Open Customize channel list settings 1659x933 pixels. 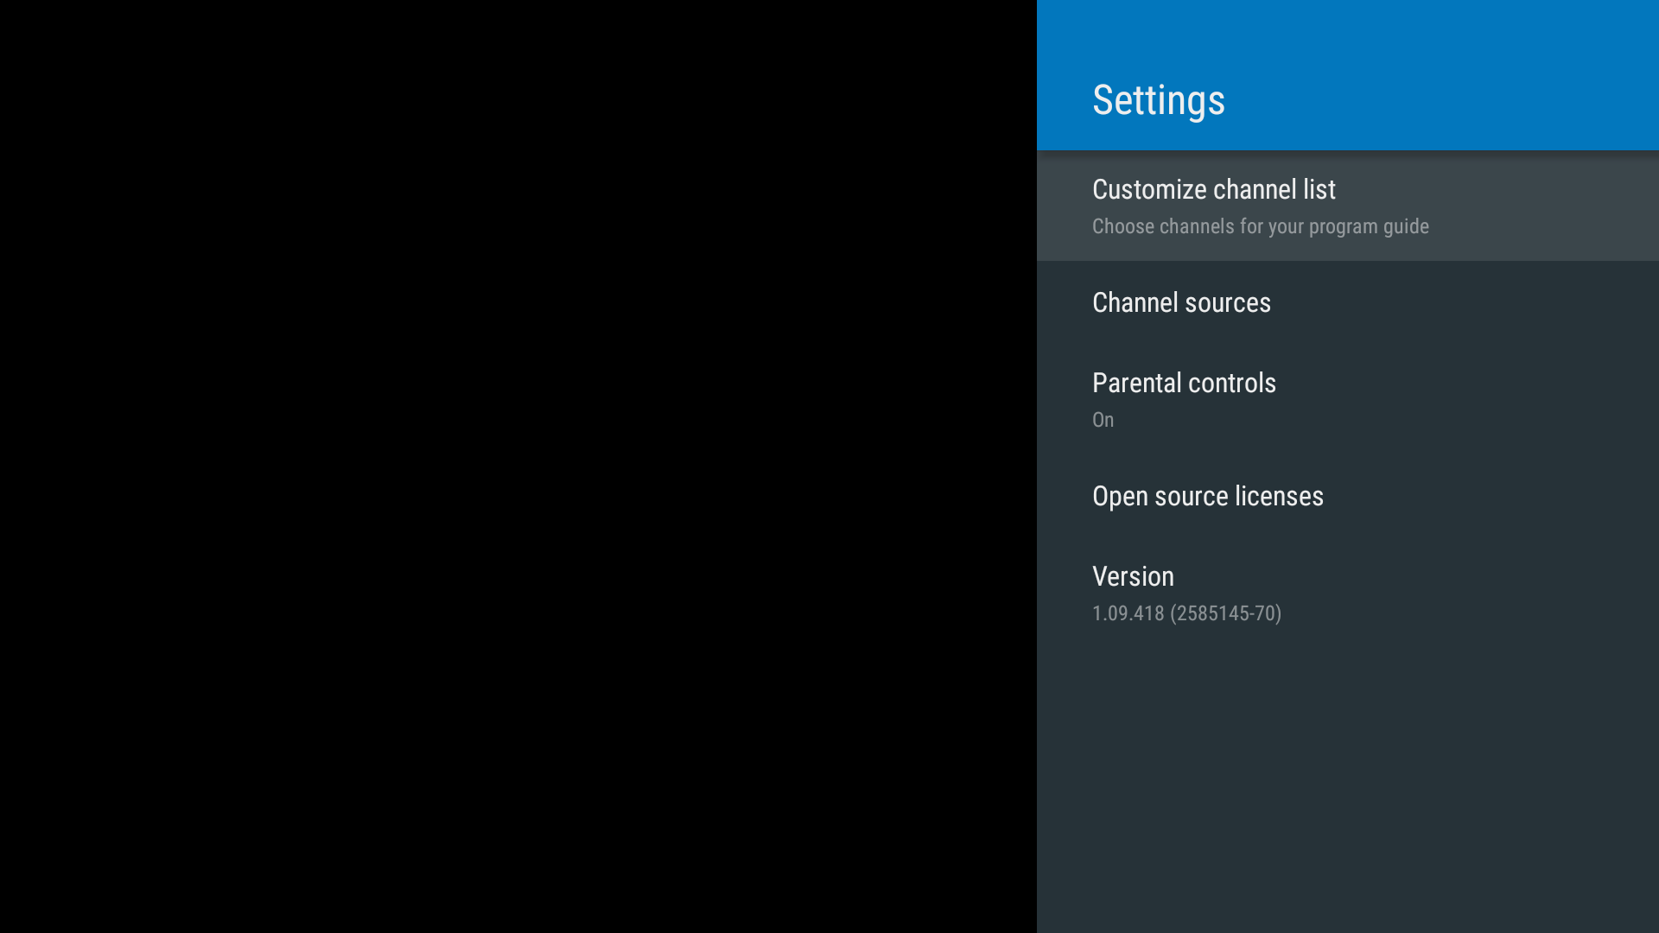pos(1347,205)
